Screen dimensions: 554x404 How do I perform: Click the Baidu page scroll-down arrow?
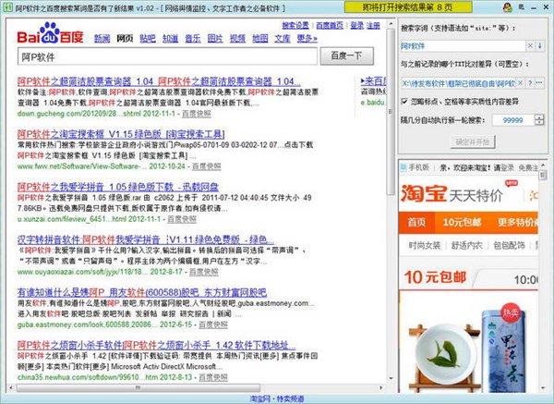[x=391, y=378]
